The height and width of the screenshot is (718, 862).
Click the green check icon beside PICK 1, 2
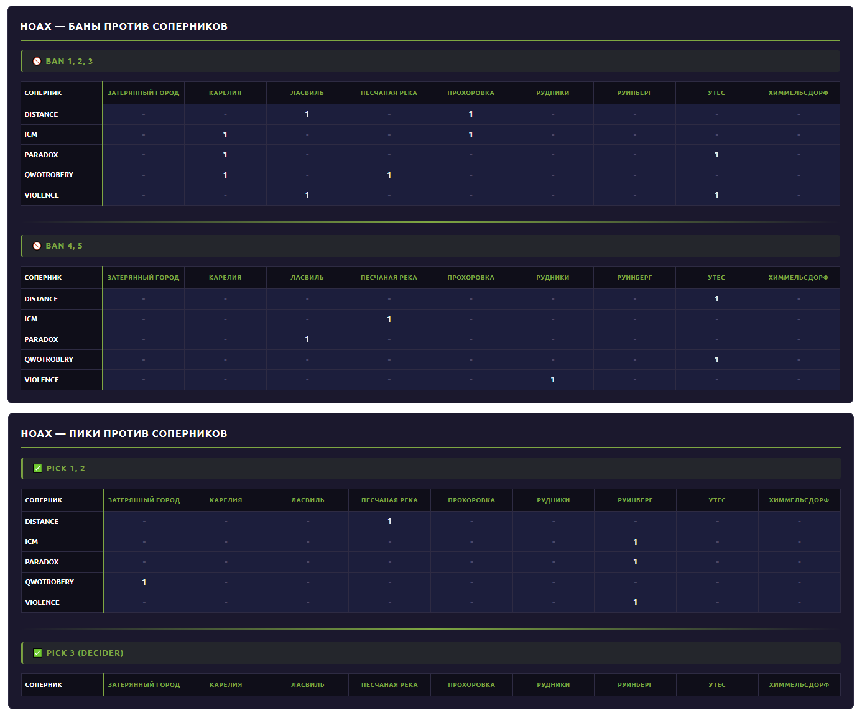38,469
